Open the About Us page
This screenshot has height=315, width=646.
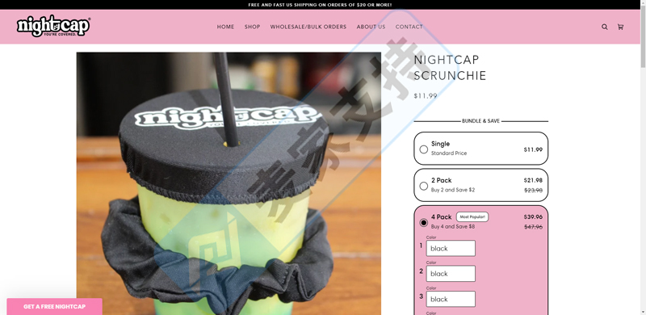click(371, 27)
